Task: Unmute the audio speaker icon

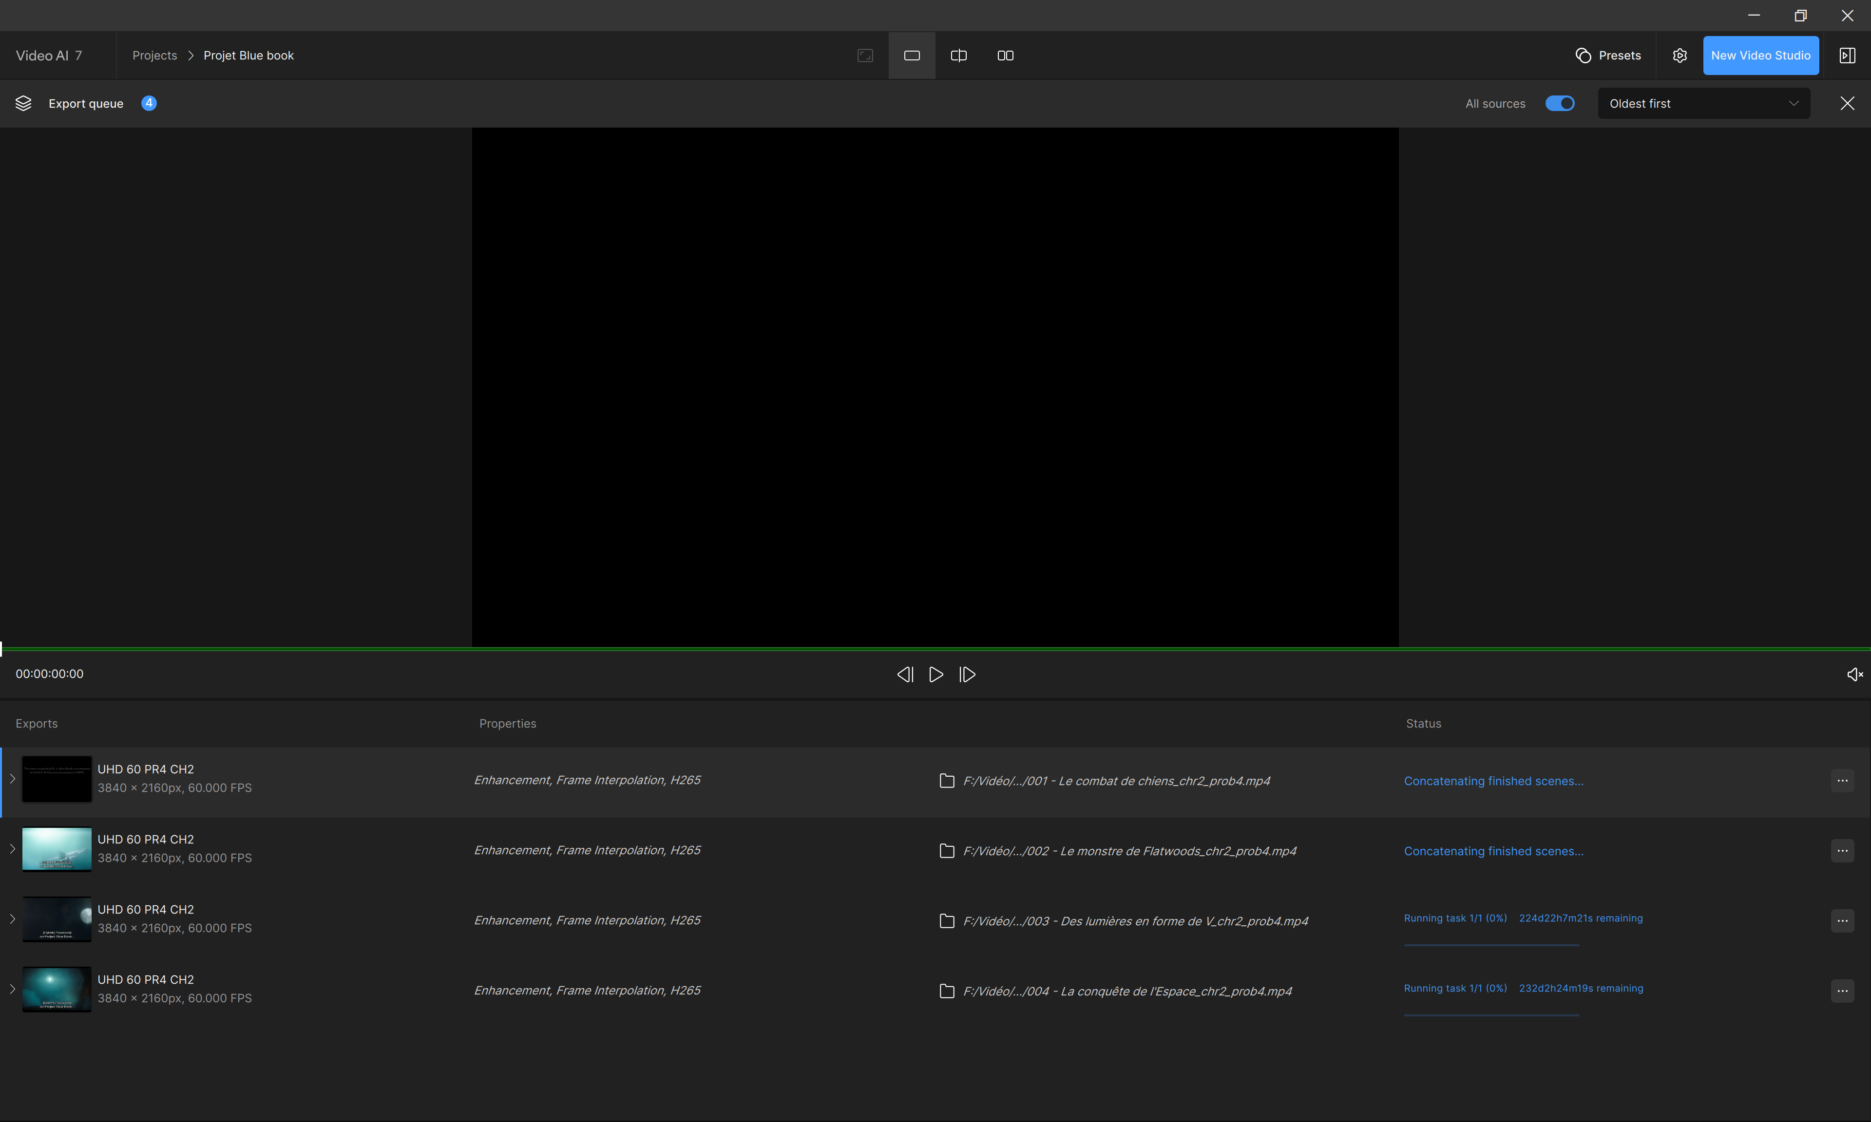Action: pos(1854,674)
